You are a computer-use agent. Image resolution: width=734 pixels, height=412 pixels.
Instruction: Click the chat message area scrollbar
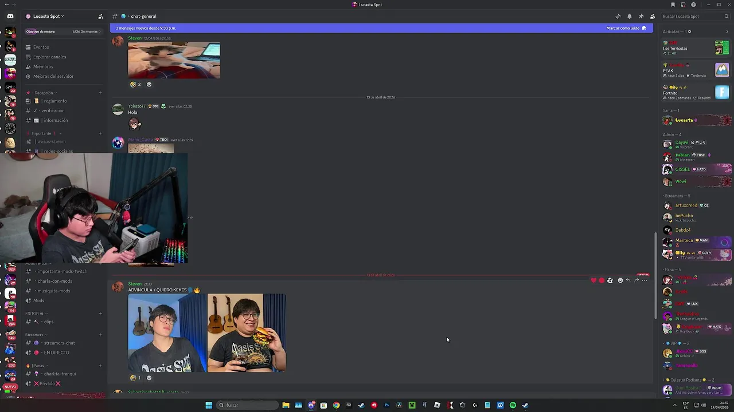[655, 276]
